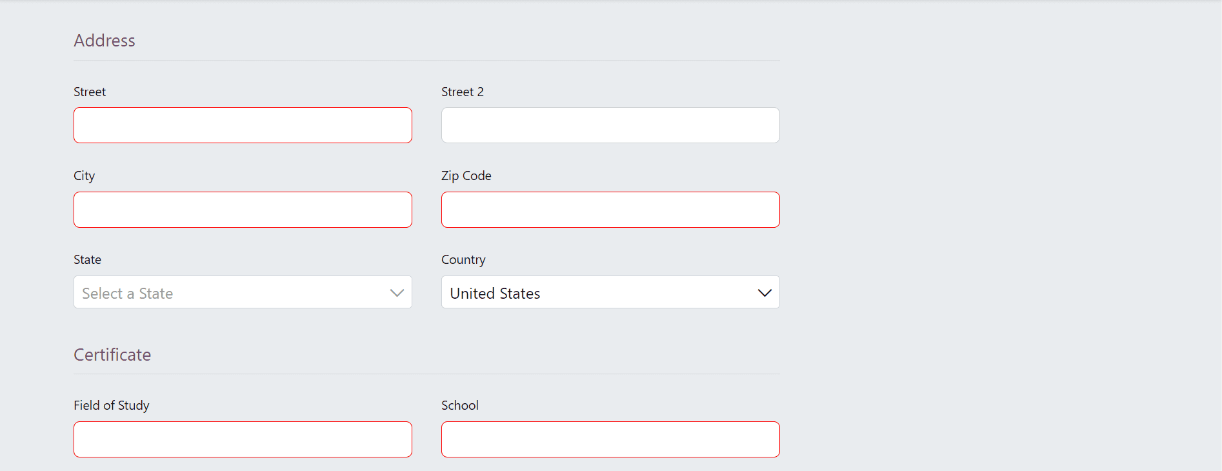1222x471 pixels.
Task: Click the Country label text
Action: tap(463, 259)
